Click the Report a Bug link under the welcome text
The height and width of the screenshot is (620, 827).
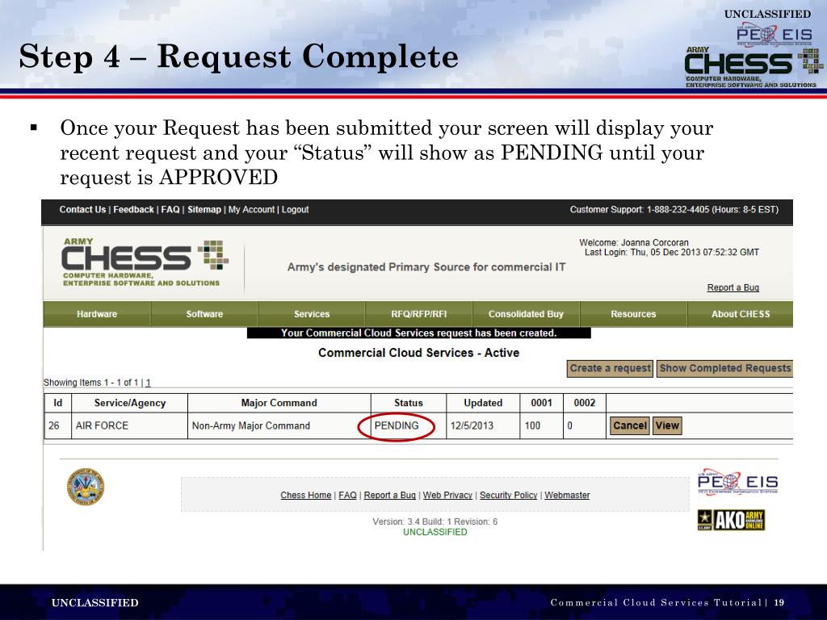(733, 287)
